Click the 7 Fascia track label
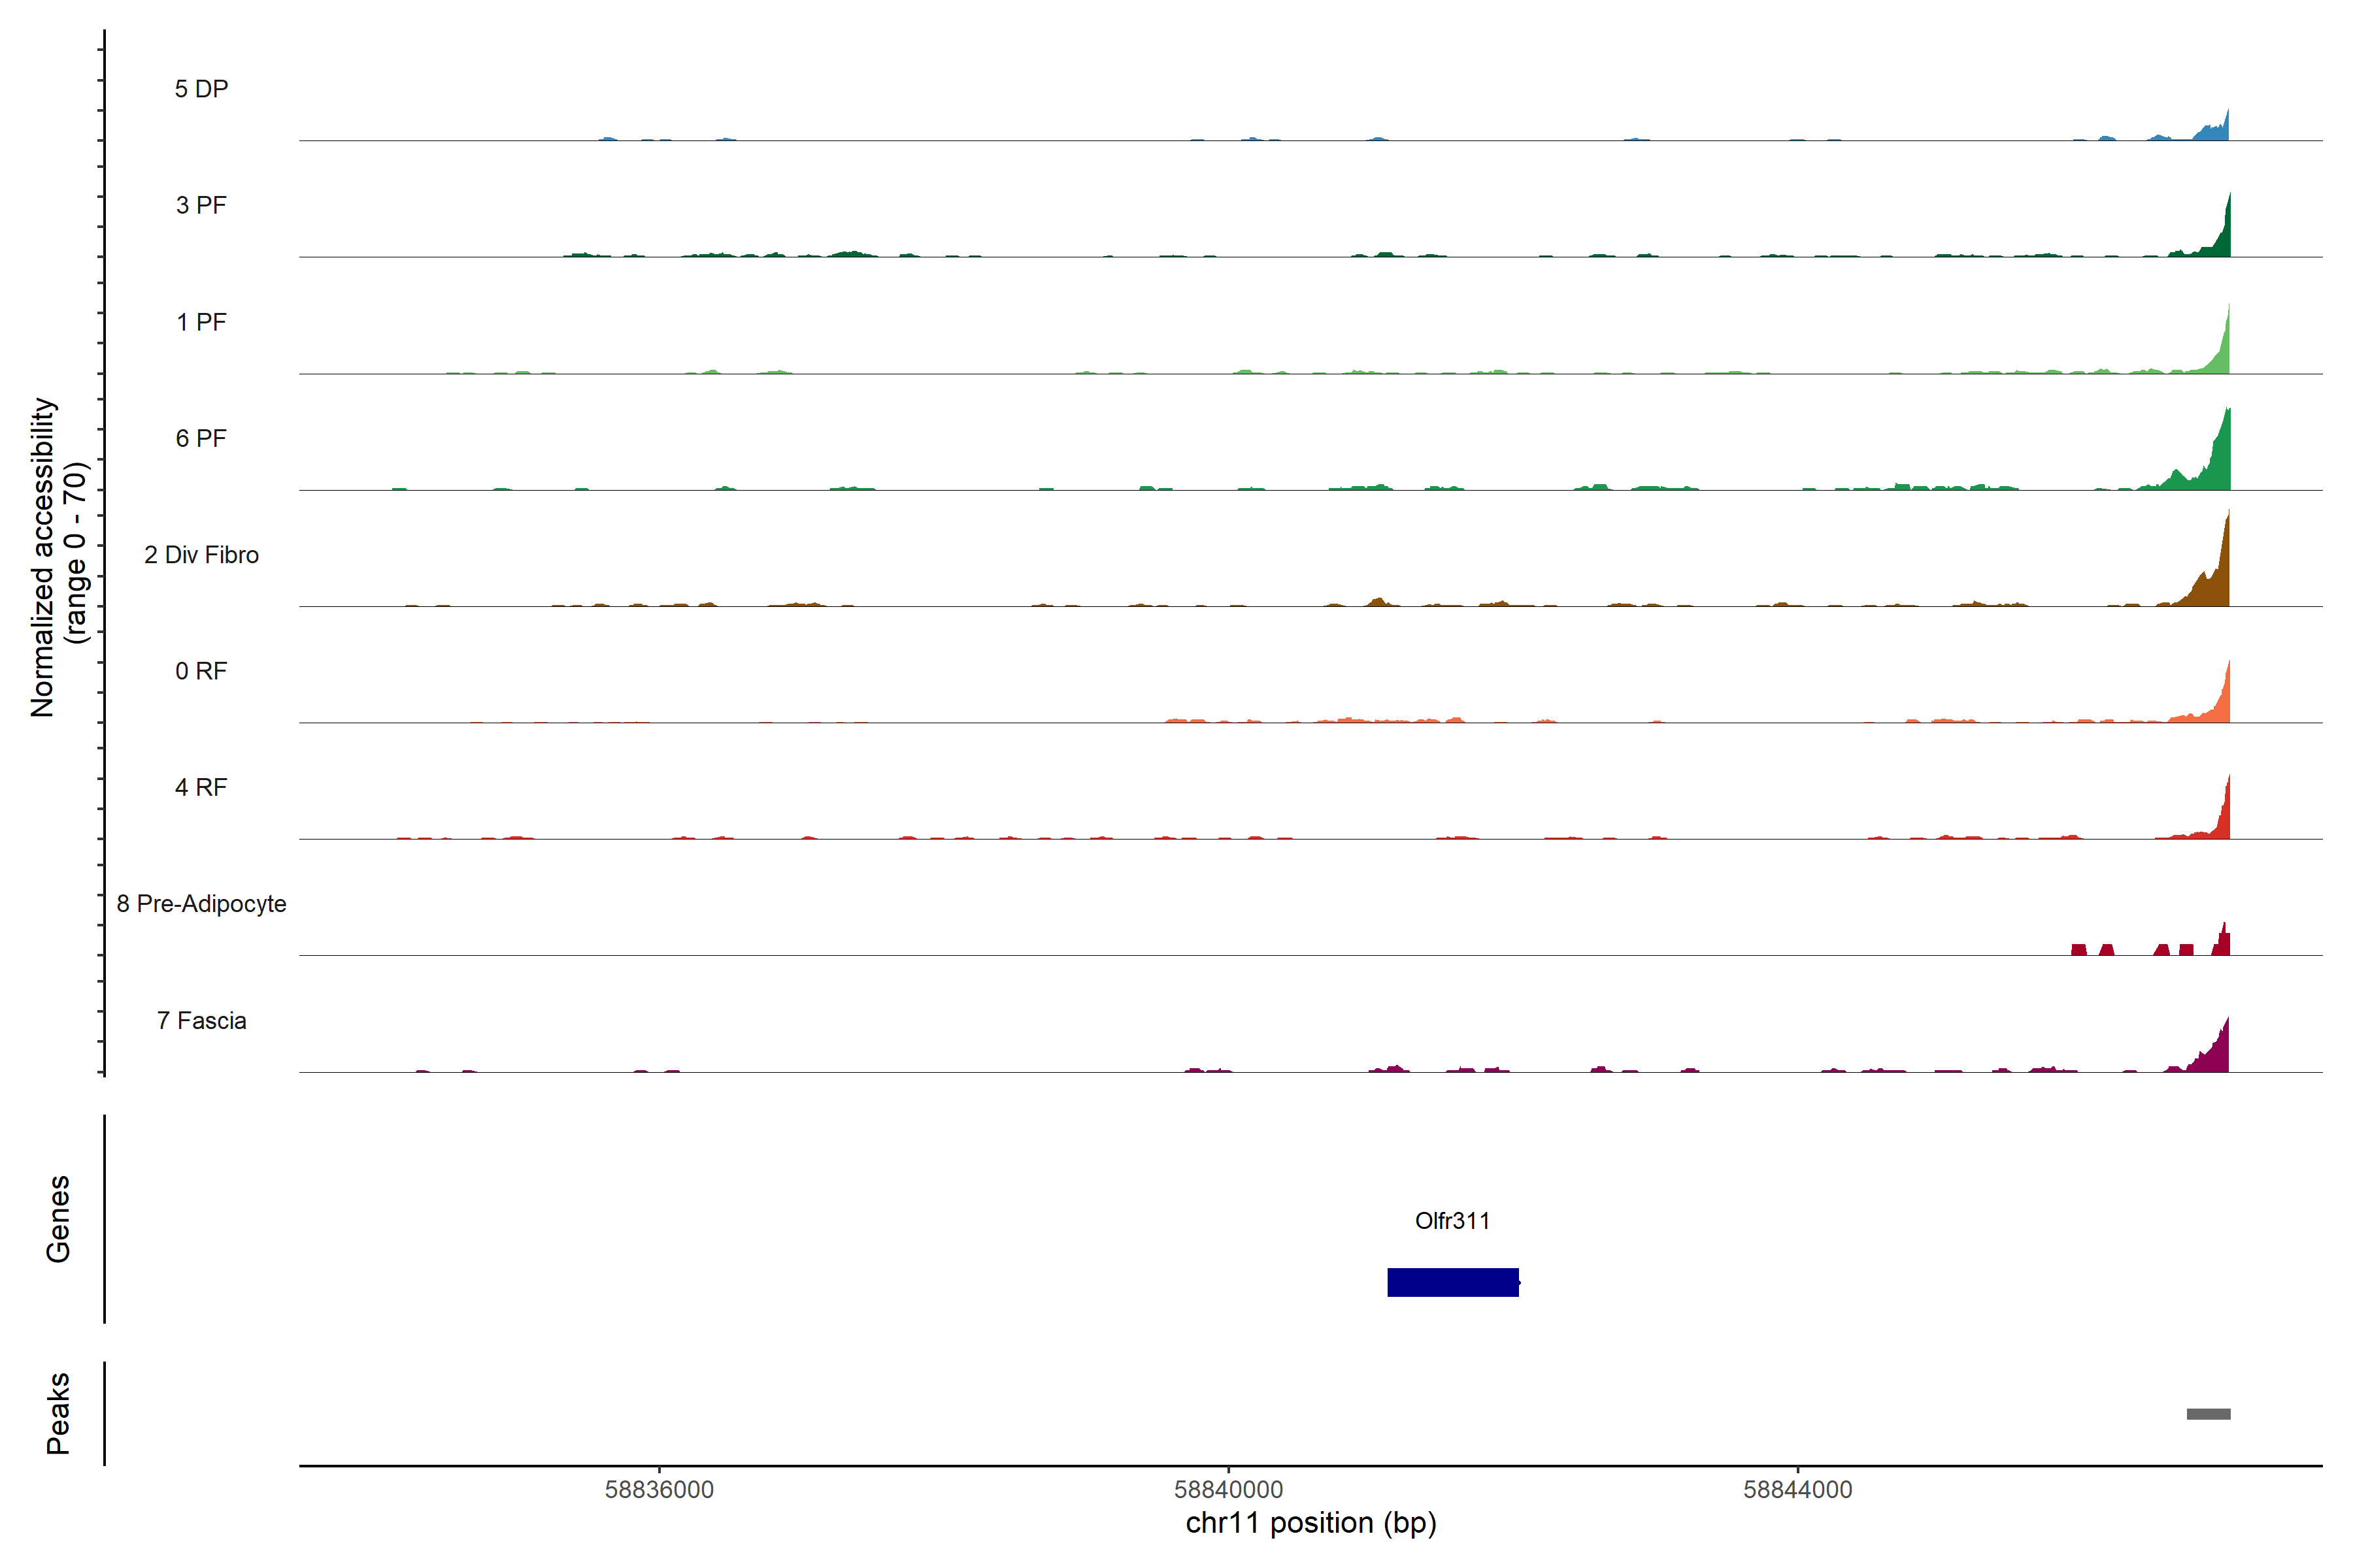Screen dimensions: 2353x1568 click(201, 1021)
